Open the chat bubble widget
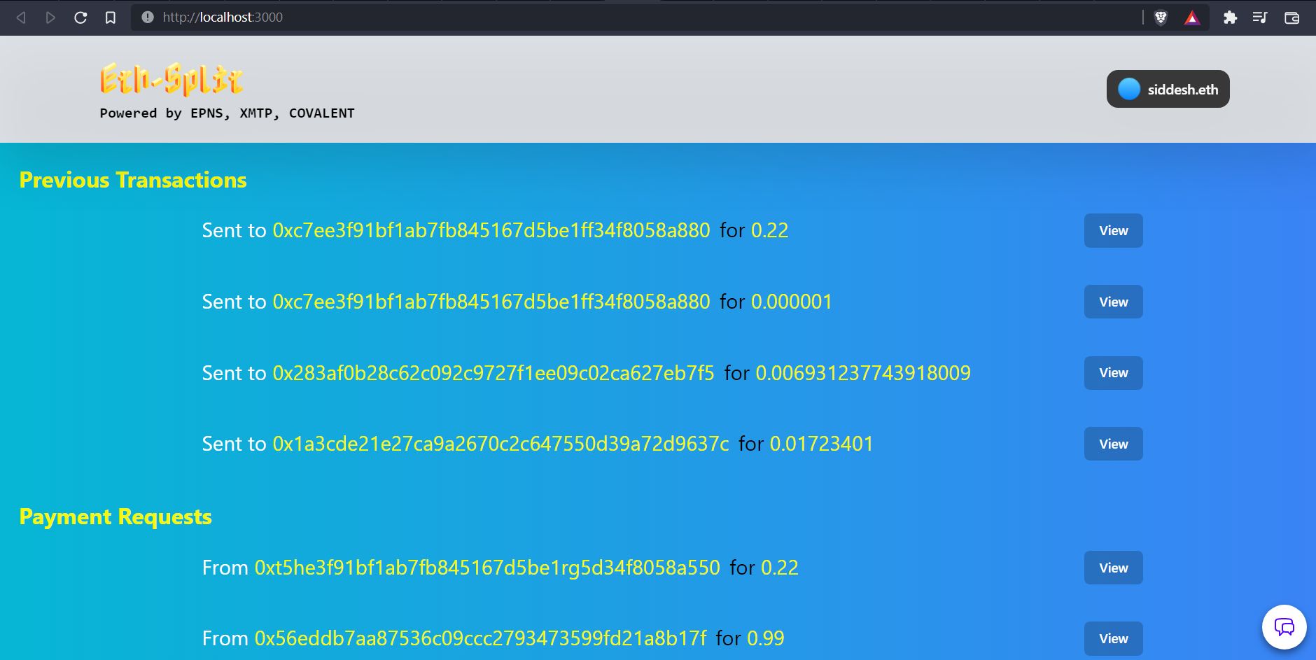This screenshot has width=1316, height=660. [1284, 627]
